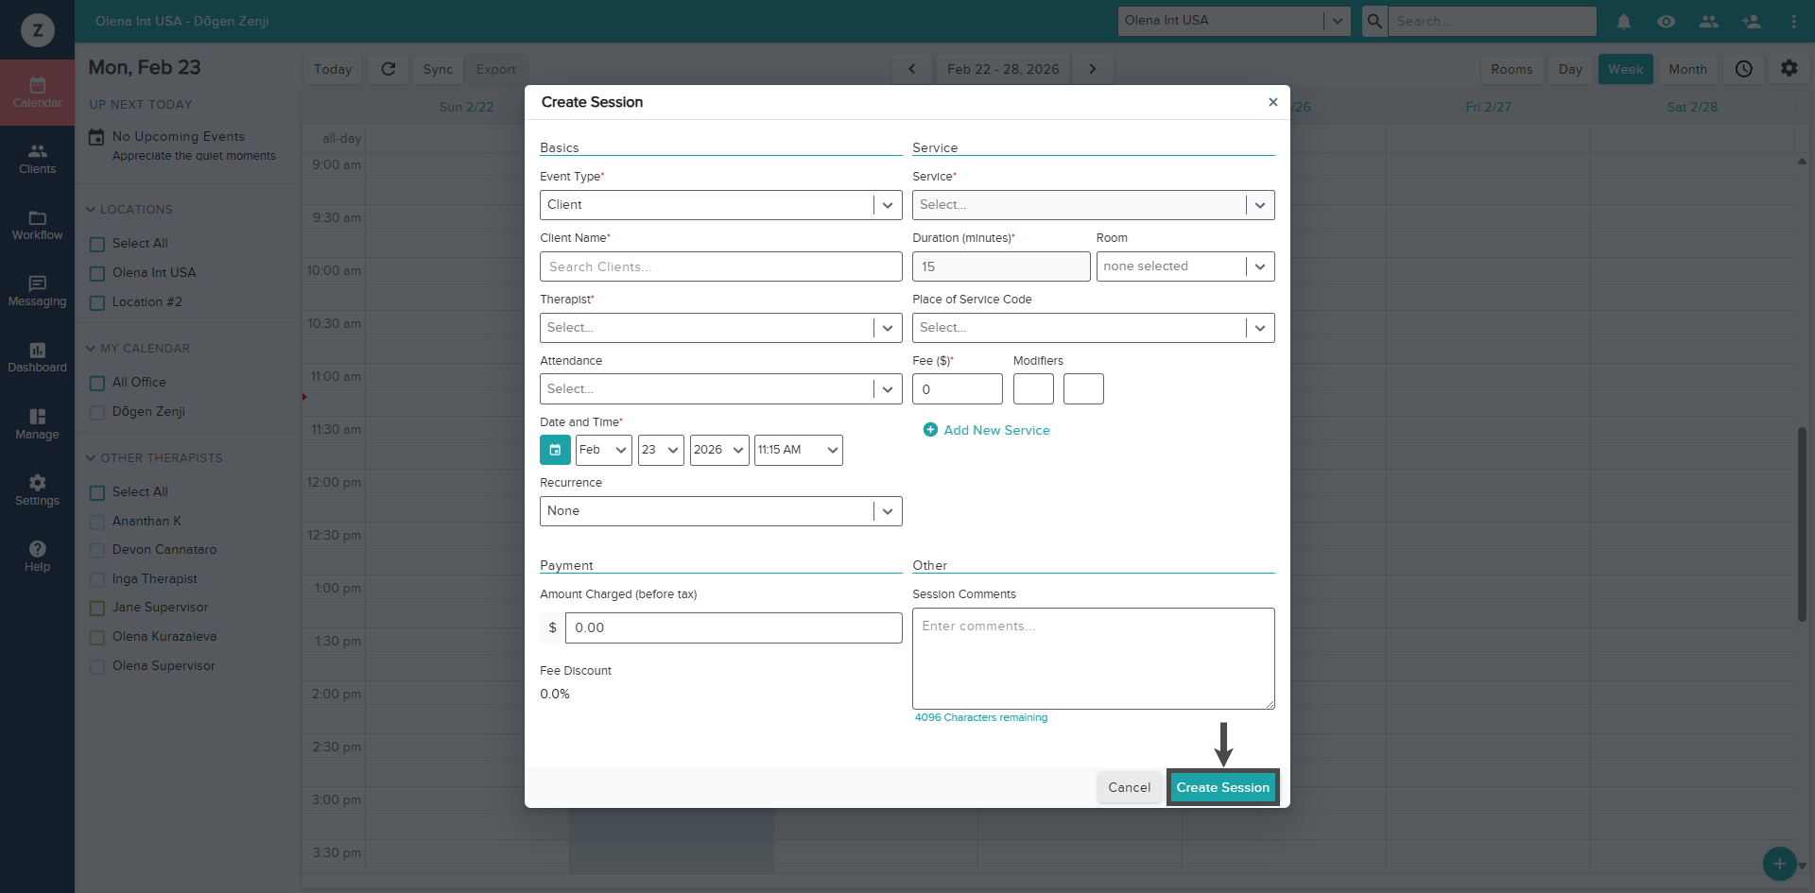This screenshot has width=1815, height=893.
Task: Open Messaging in the sidebar
Action: click(37, 291)
